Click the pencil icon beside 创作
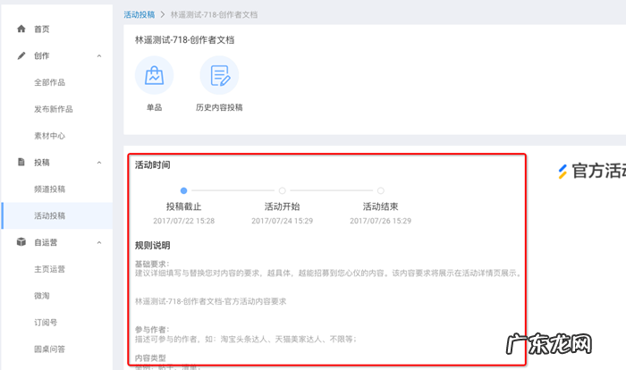Image resolution: width=626 pixels, height=370 pixels. click(21, 55)
